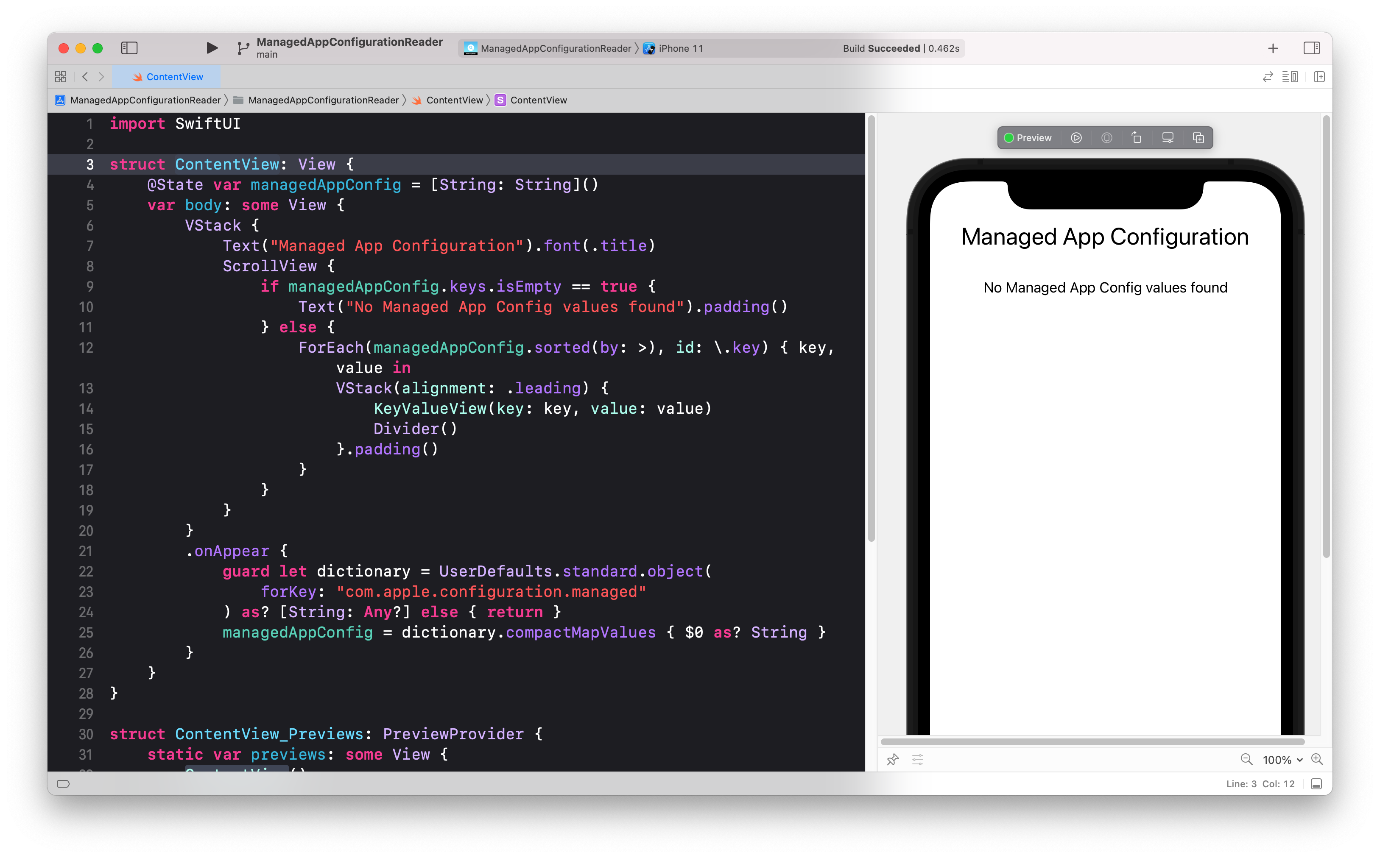Click the plus button to add a tab

(1273, 48)
